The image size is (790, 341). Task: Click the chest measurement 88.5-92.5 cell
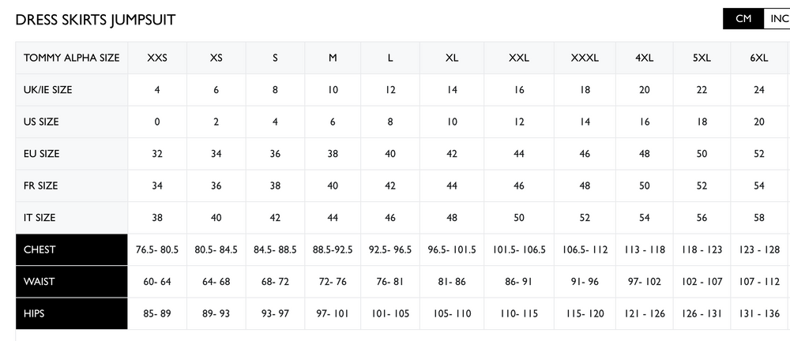333,249
